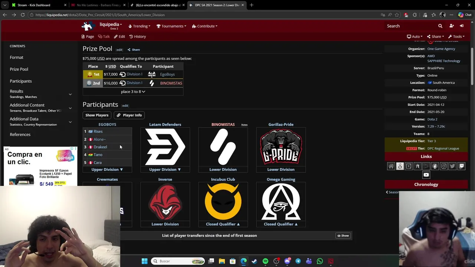Screen dimensions: 475x267
Task: Open the Contribute dropdown menu
Action: click(205, 26)
